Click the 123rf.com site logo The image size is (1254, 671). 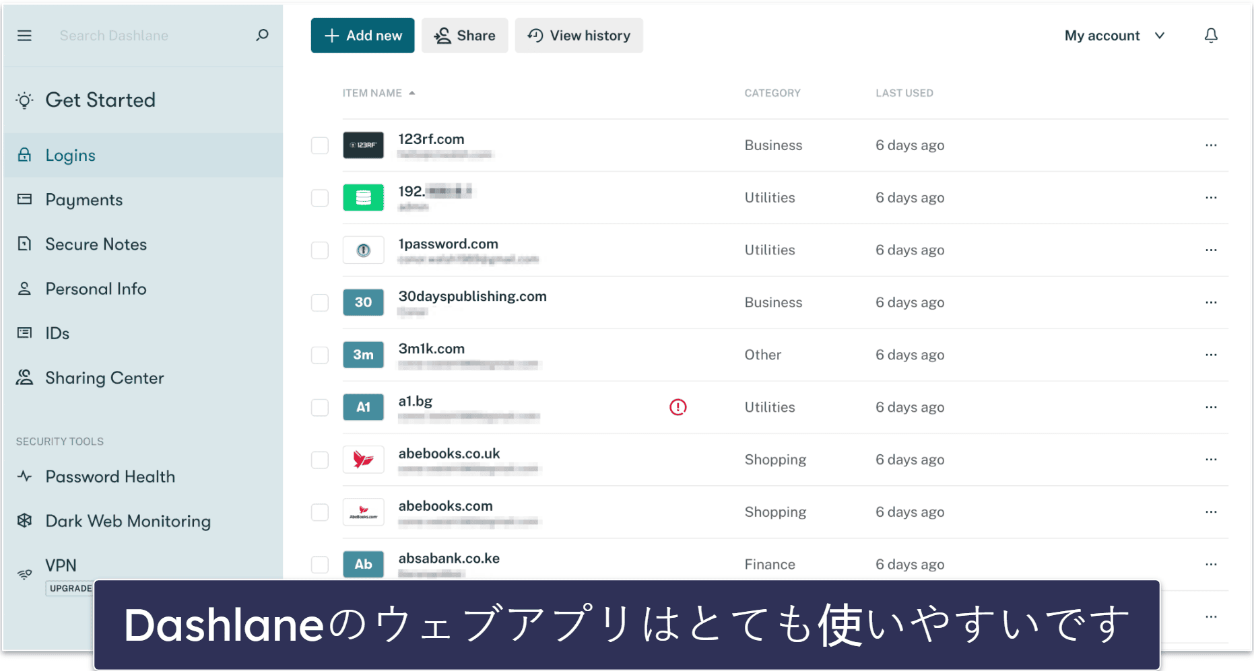tap(363, 145)
